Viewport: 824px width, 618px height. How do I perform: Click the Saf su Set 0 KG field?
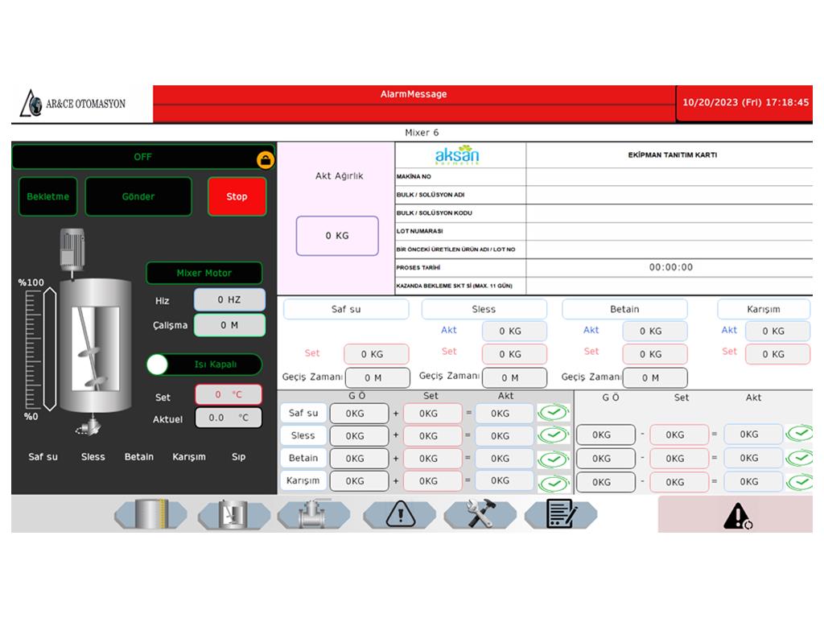click(377, 354)
